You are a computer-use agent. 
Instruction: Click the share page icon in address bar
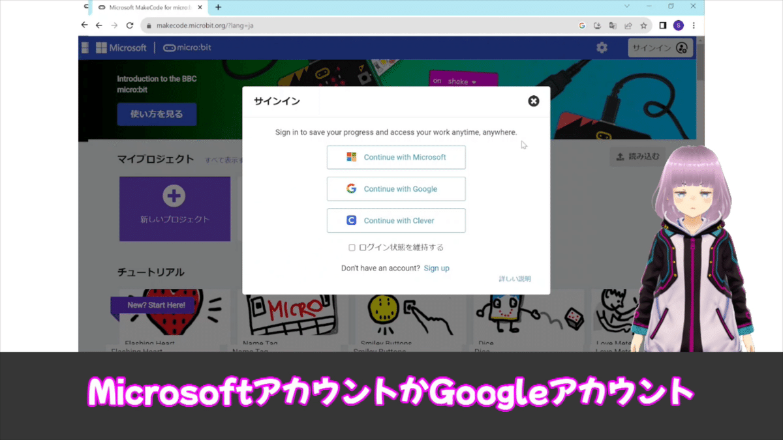pos(628,25)
